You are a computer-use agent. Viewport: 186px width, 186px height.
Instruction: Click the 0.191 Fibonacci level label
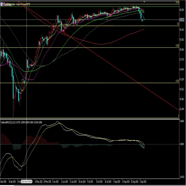pos(177,81)
